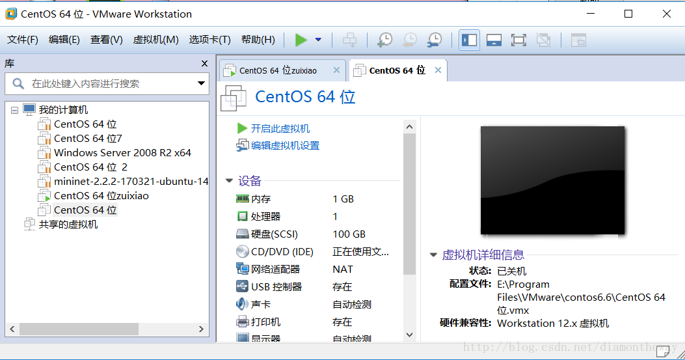Viewport: 685px width, 360px height.
Task: Take a snapshot using the clock-plus icon
Action: (x=384, y=40)
